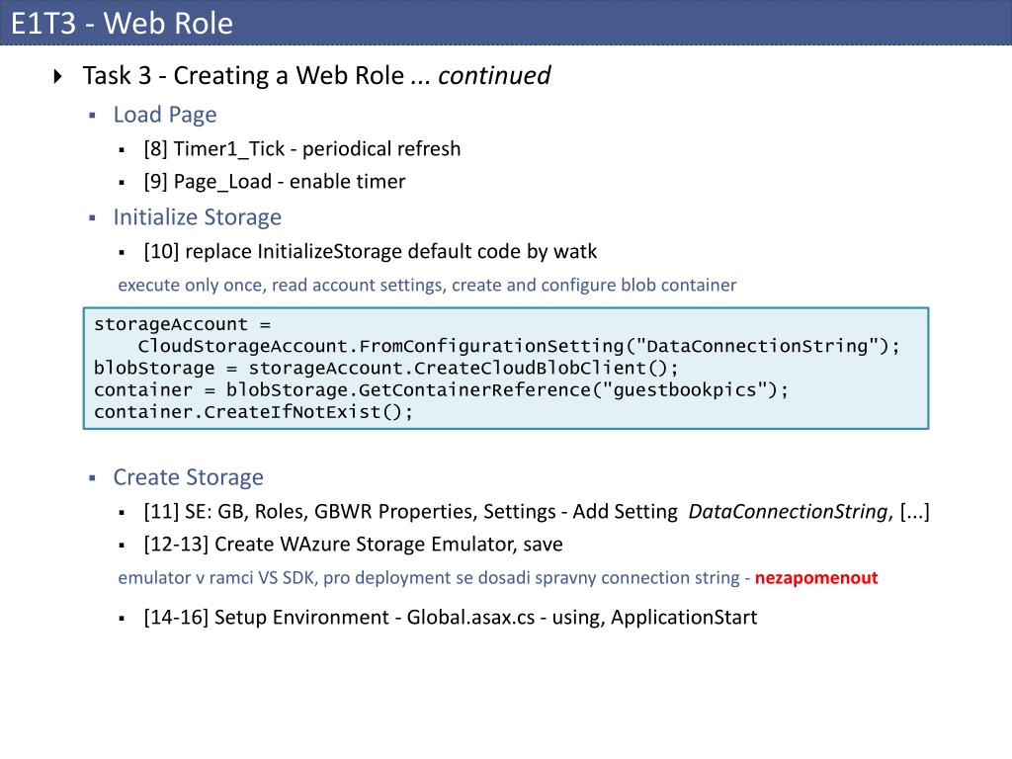Select the Load Page heading
Image resolution: width=1012 pixels, height=759 pixels.
(165, 115)
